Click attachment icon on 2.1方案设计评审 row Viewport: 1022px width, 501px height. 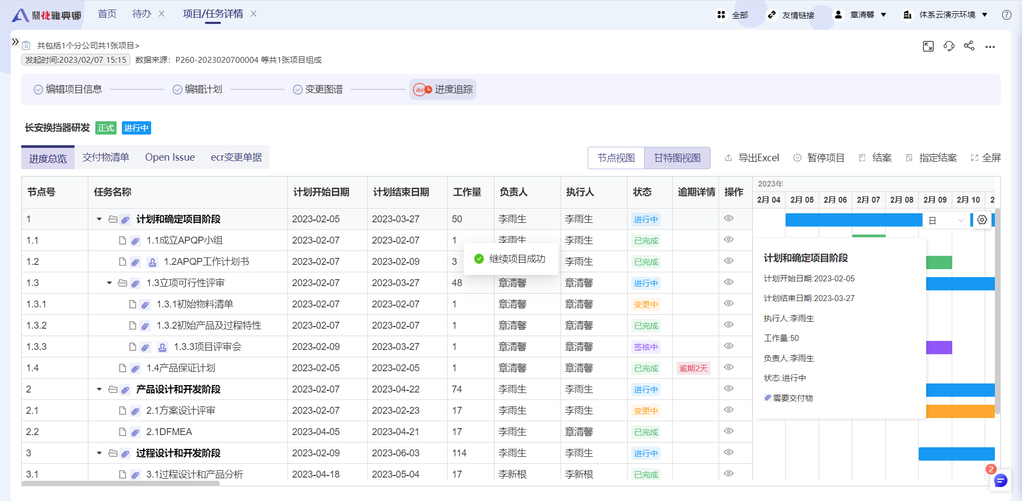135,411
